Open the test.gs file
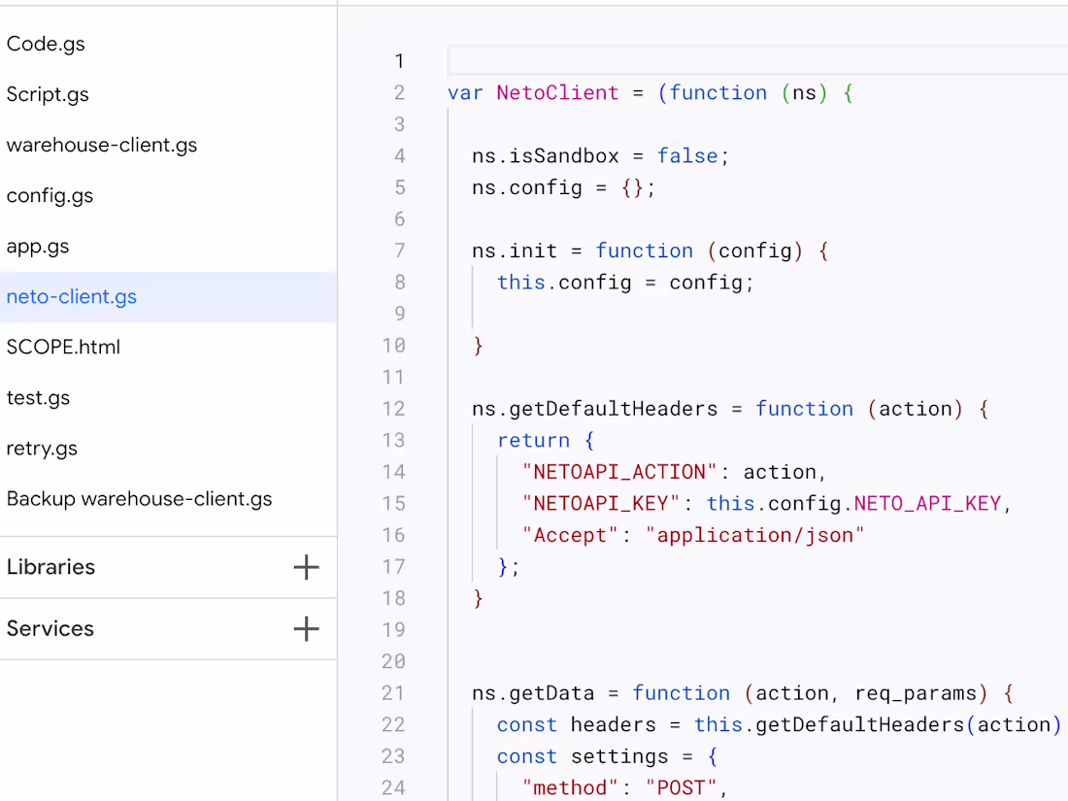 click(38, 397)
